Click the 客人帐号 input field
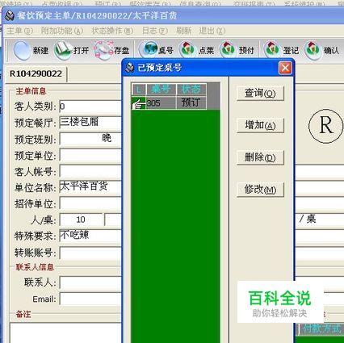Image resolution: width=344 pixels, height=343 pixels. click(x=90, y=171)
